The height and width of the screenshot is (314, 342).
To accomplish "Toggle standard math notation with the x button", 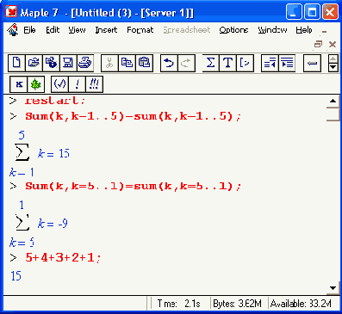I will click(x=19, y=84).
